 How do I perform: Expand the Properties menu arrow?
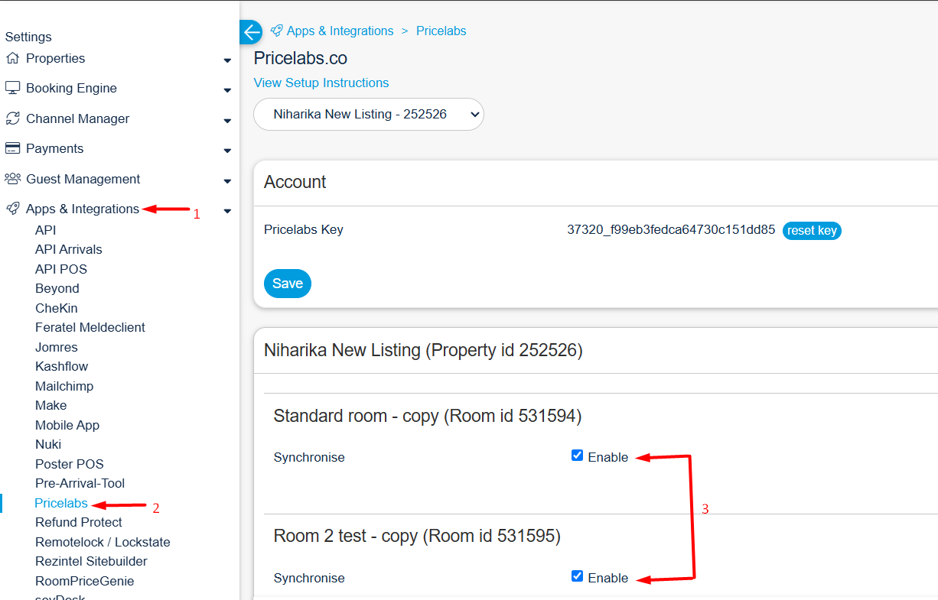coord(227,60)
